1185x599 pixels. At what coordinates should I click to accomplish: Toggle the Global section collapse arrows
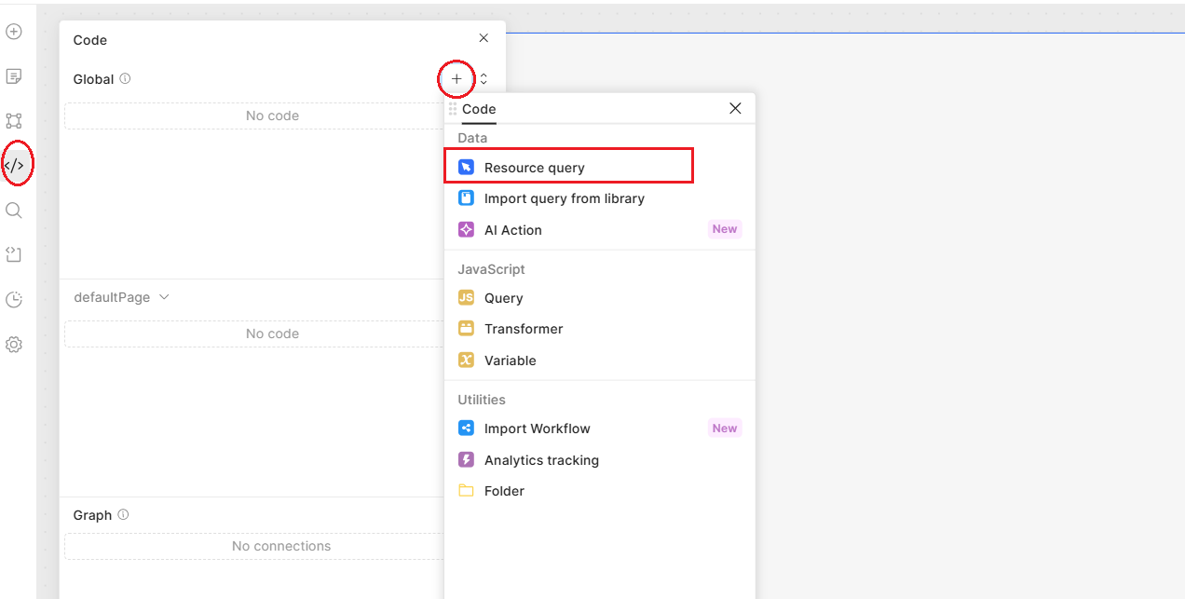(484, 79)
